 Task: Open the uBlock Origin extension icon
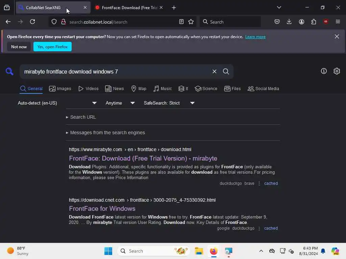[x=325, y=22]
